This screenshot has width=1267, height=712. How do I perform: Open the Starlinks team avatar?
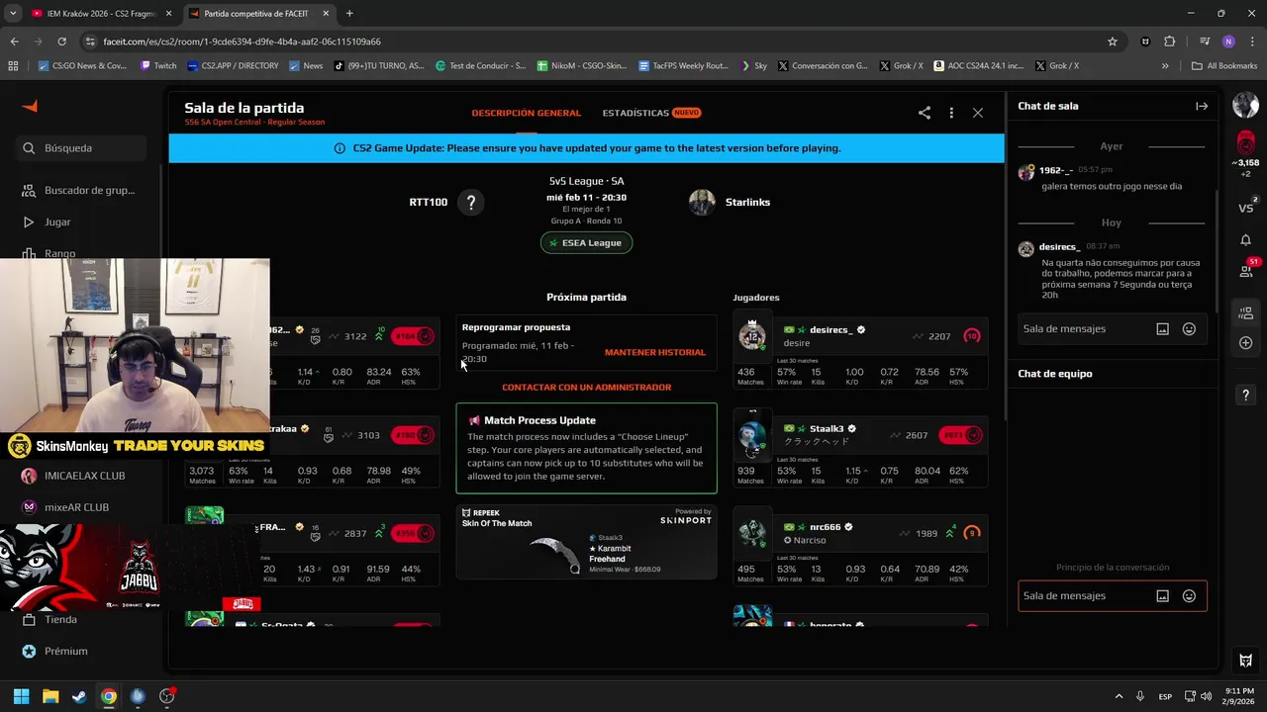[702, 202]
